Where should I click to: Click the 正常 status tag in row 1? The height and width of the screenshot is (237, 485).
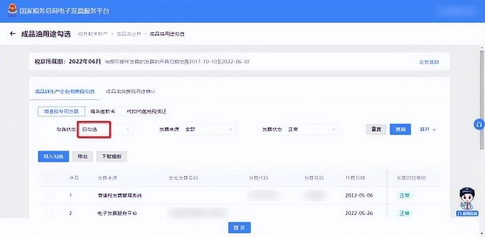click(x=404, y=196)
